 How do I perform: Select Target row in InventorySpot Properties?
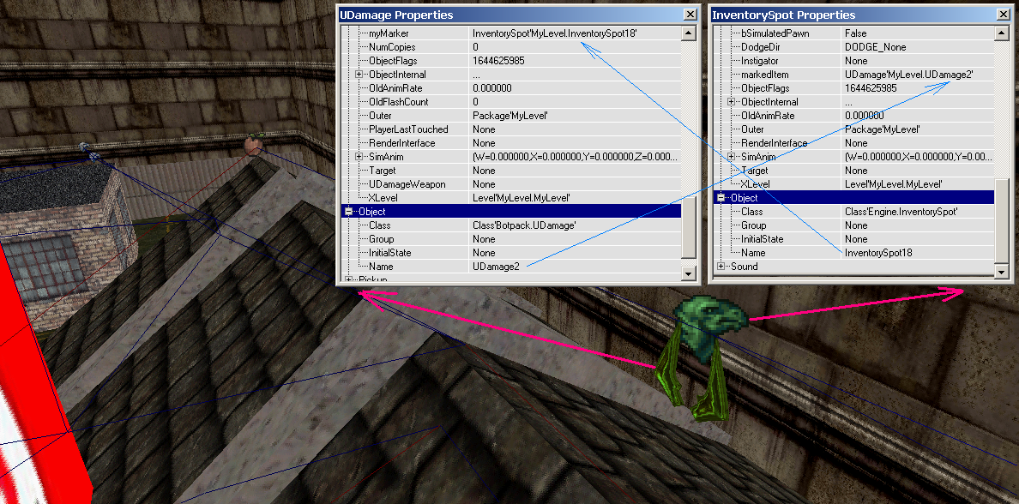click(853, 171)
